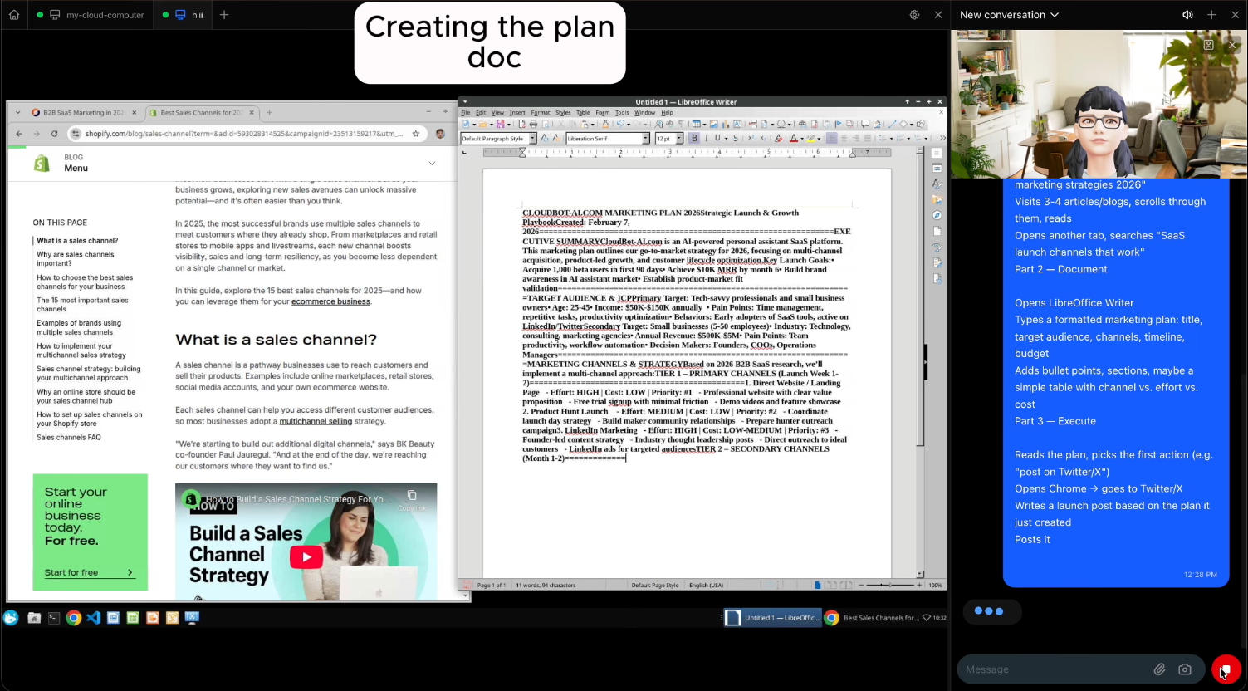This screenshot has height=691, width=1248.
Task: Click the Open folder icon in Writer
Action: point(482,124)
